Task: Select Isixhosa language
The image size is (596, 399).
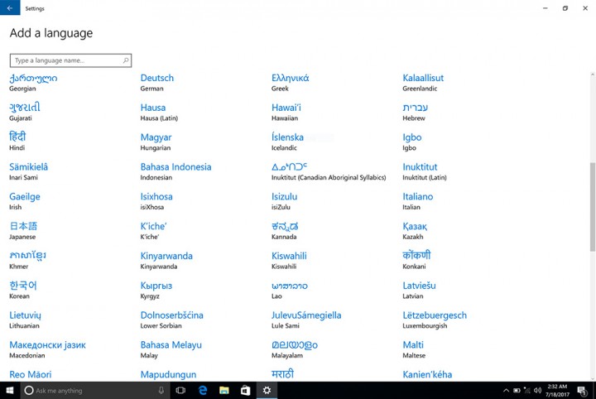Action: point(156,201)
